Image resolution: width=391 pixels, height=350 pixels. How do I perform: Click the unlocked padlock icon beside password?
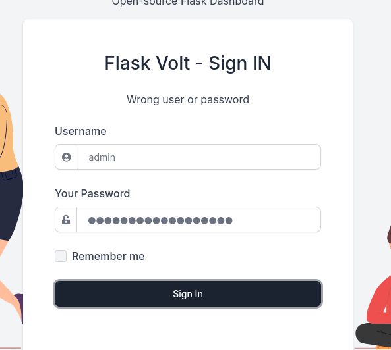point(66,220)
